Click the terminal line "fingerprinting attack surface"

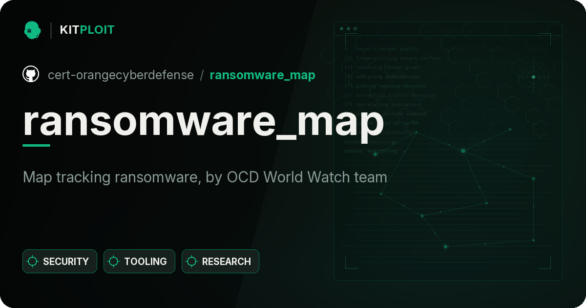[392, 58]
